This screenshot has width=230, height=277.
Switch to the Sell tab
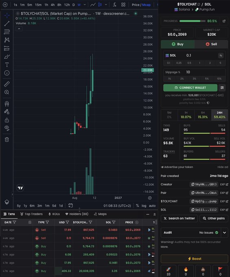[x=211, y=44]
